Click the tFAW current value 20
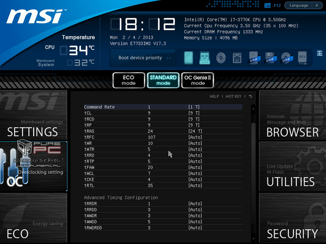The image size is (326, 244). point(150,167)
